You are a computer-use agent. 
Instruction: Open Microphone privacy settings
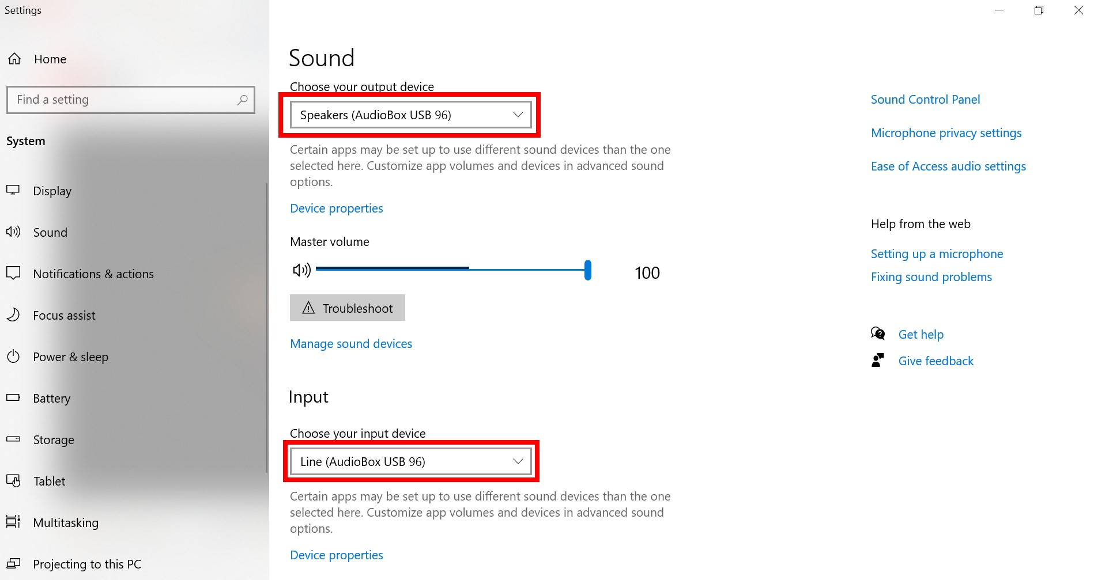pyautogui.click(x=946, y=132)
